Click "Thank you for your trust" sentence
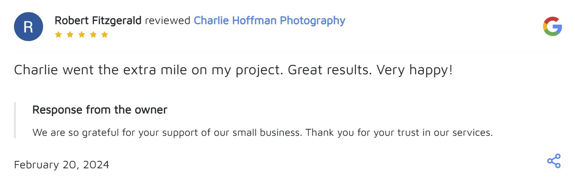This screenshot has height=183, width=575. click(399, 133)
